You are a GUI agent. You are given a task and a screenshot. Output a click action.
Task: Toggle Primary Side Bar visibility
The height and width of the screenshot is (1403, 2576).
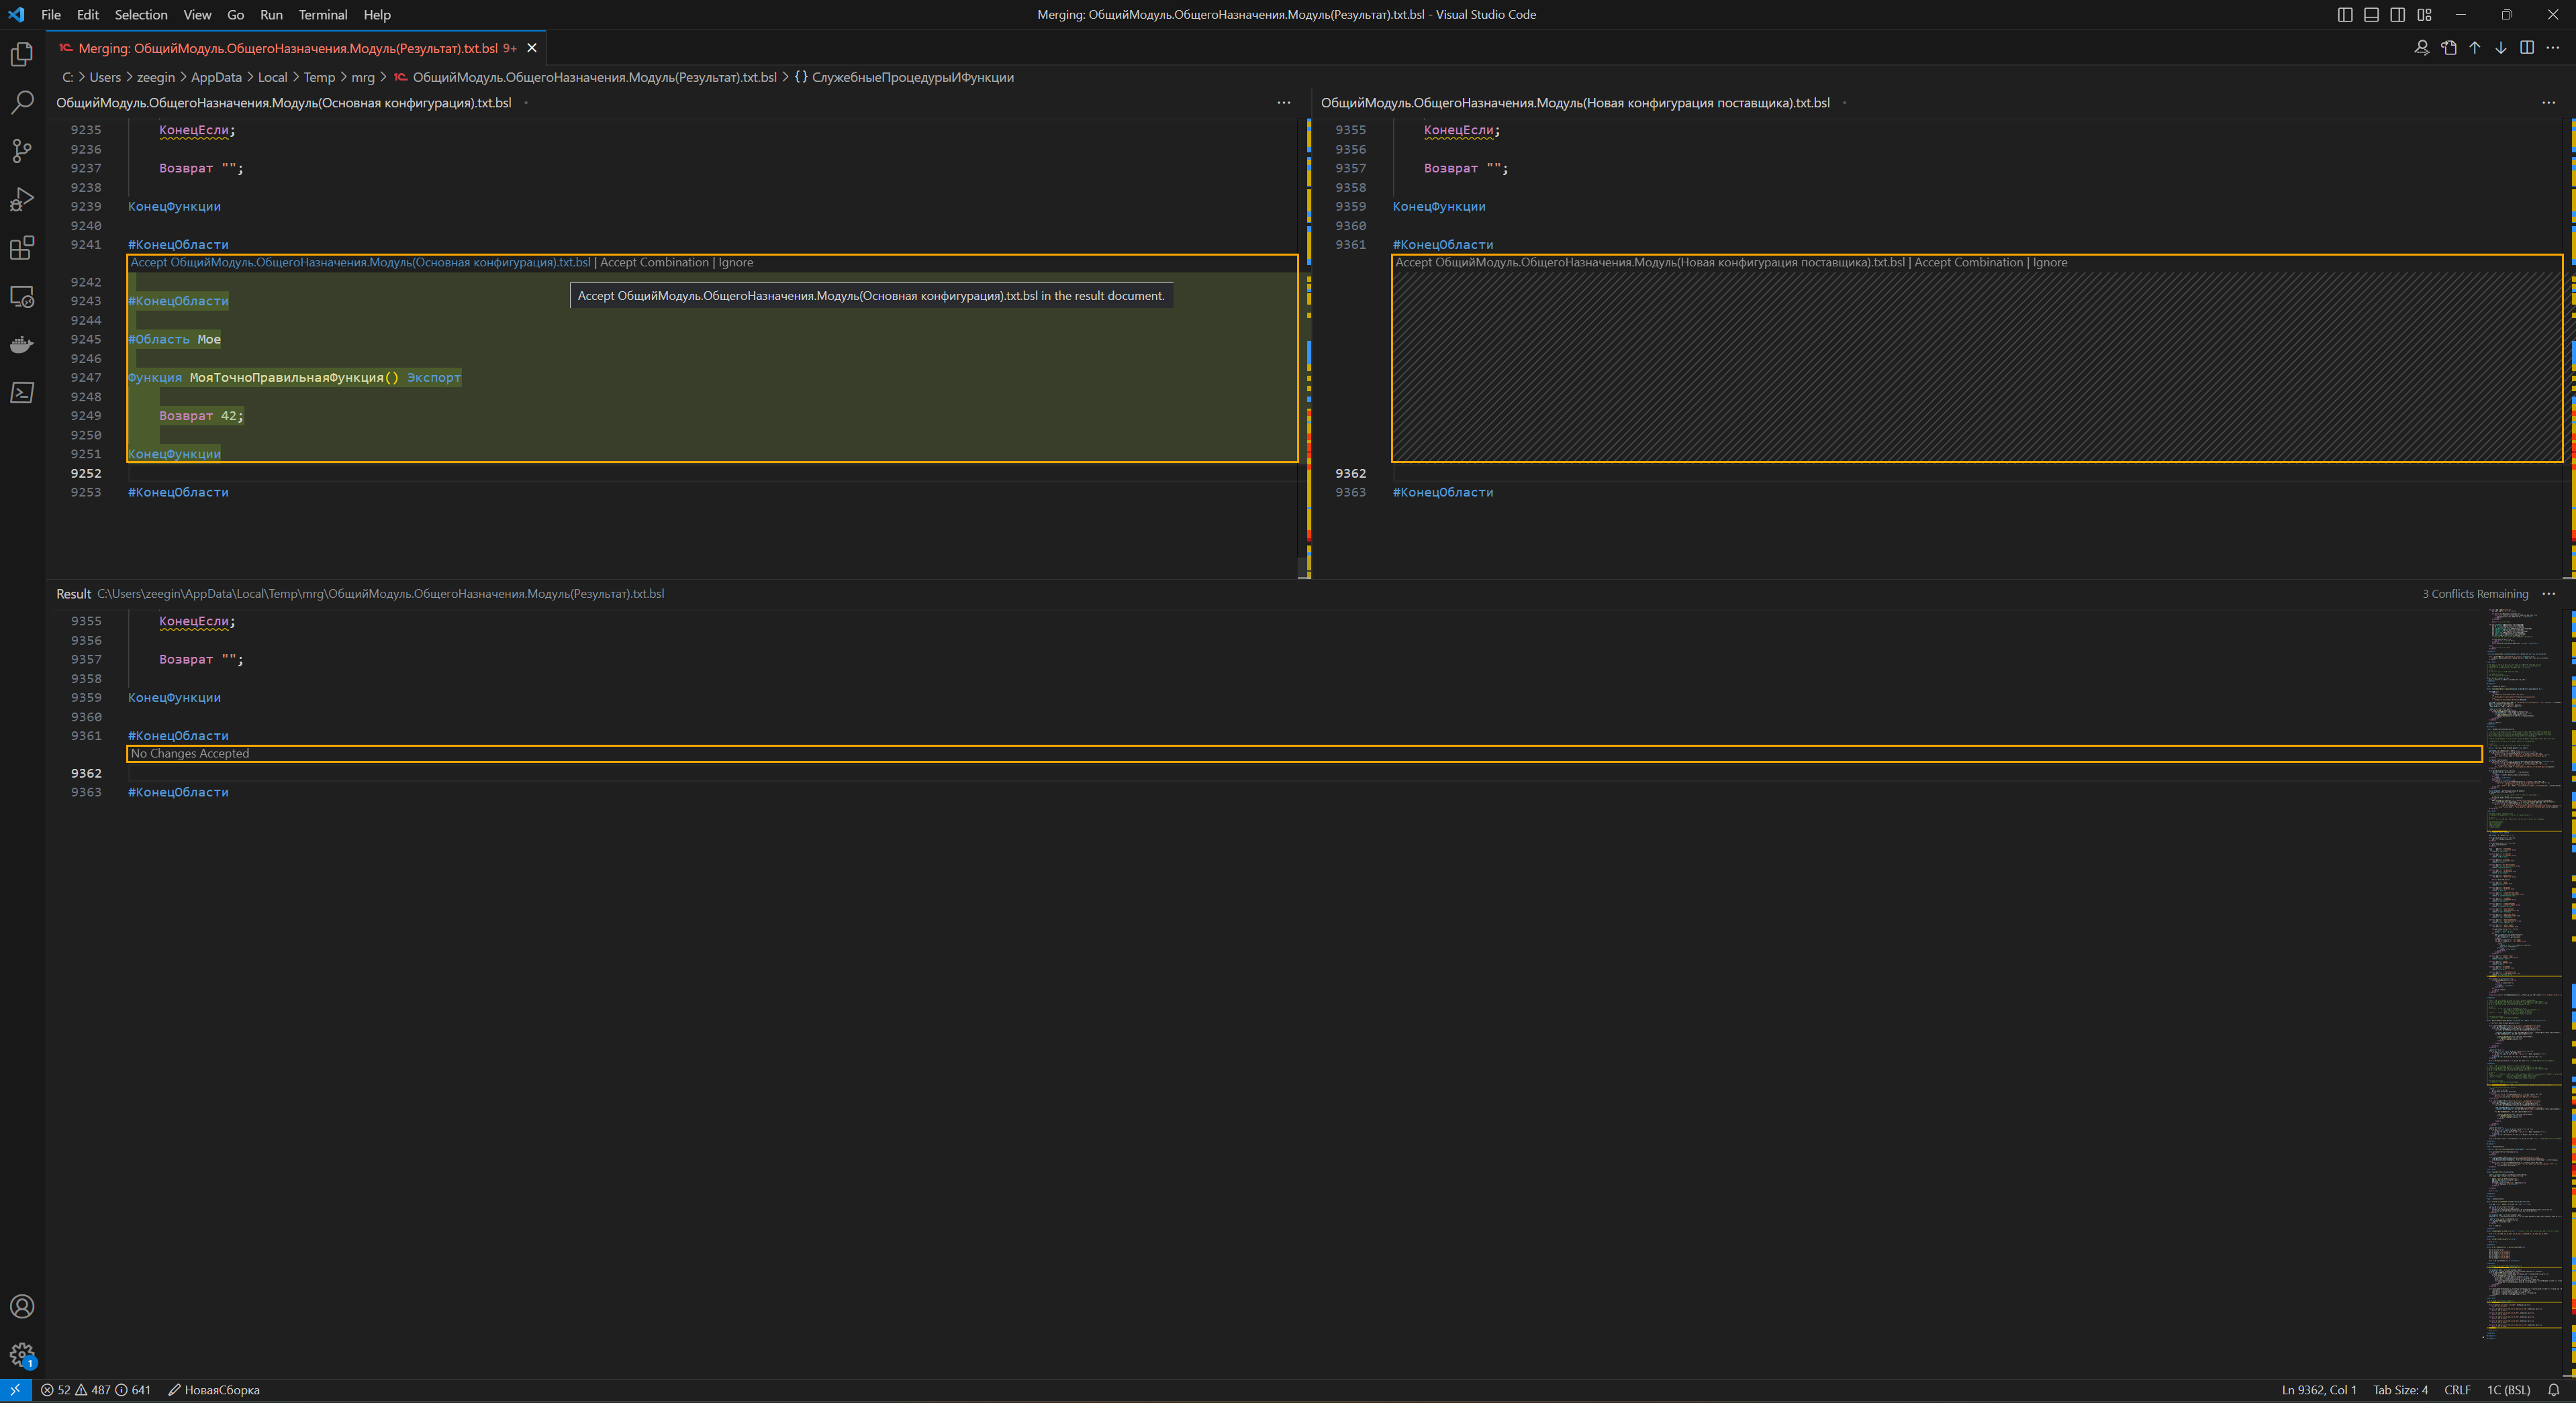(x=2345, y=15)
